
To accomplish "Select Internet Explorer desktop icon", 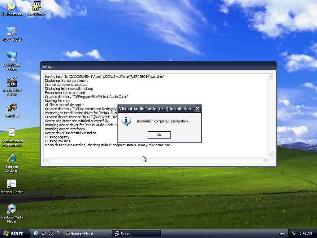I will pyautogui.click(x=12, y=163).
